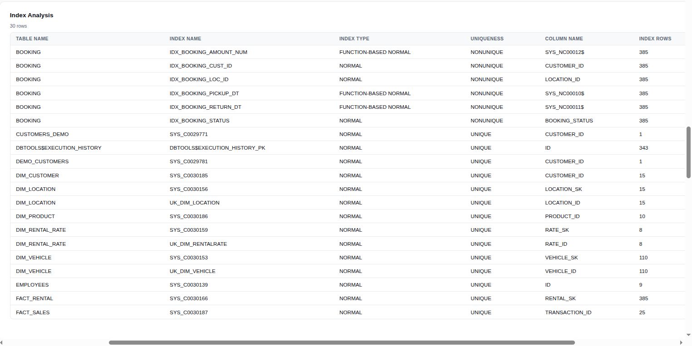The width and height of the screenshot is (692, 346).
Task: Select the IDX_BOOKING_AMOUNT_NUM index name cell
Action: pos(208,52)
